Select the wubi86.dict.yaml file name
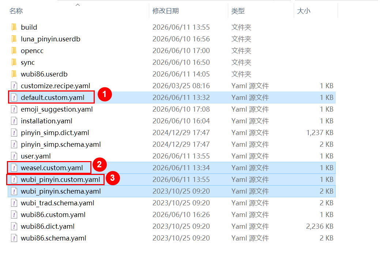Viewport: 380px width, 265px height. (48, 227)
